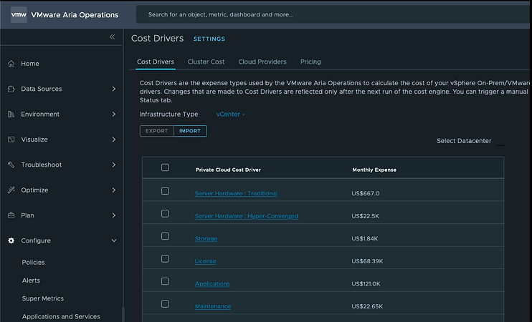Screen dimensions: 532x322
Task: Click the Home house icon
Action: pyautogui.click(x=11, y=64)
